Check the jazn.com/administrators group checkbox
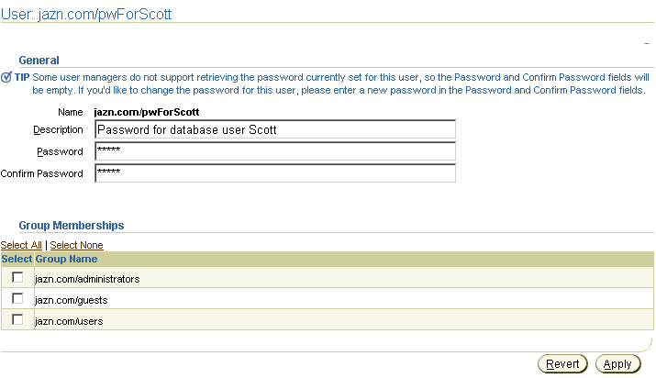656x378 pixels. click(17, 277)
